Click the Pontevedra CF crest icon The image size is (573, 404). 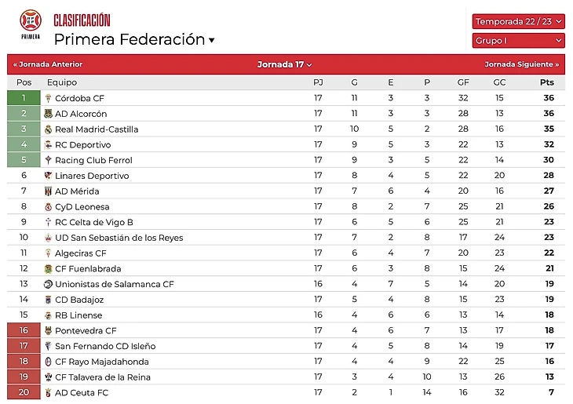48,331
